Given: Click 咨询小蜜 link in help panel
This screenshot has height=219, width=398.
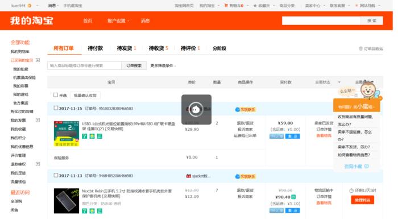Looking at the screenshot, I should pyautogui.click(x=353, y=167).
